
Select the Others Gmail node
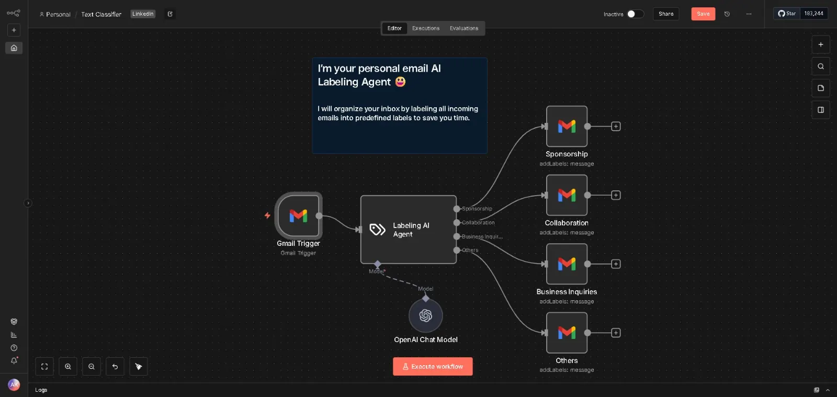(567, 333)
